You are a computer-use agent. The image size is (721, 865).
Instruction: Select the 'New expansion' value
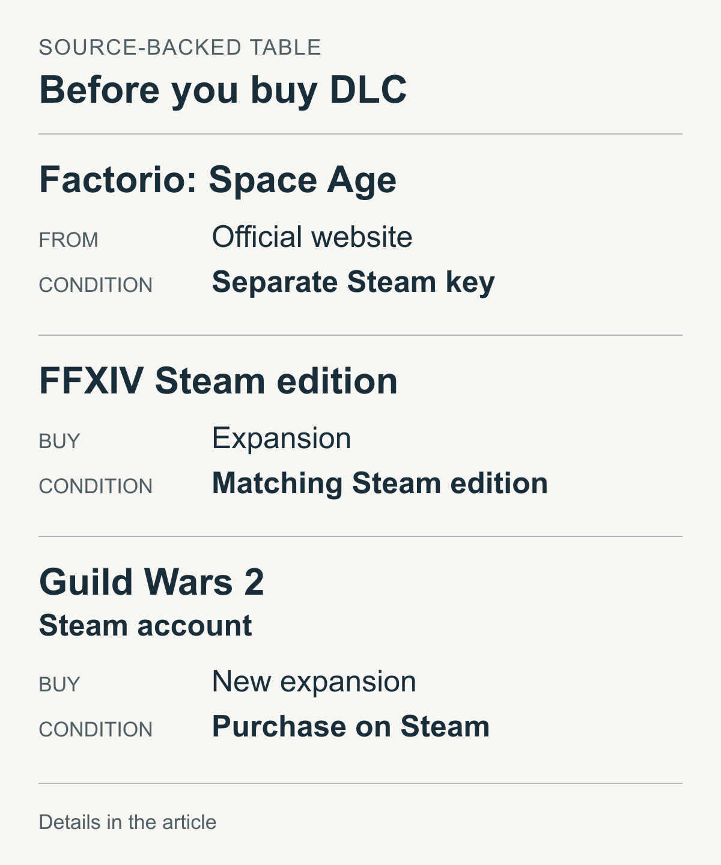click(314, 682)
